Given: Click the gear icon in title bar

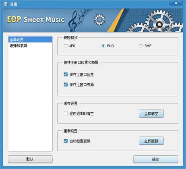Looking at the screenshot, I should point(6,4).
